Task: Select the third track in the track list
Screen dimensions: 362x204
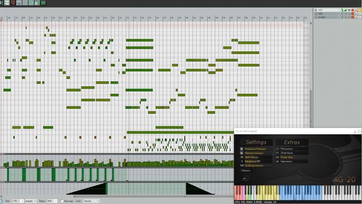Action: click(x=322, y=17)
